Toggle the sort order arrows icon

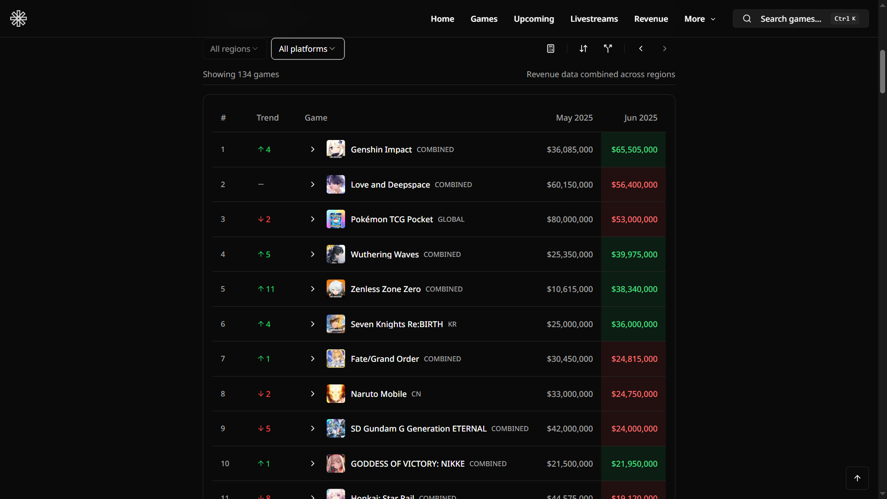(x=583, y=49)
